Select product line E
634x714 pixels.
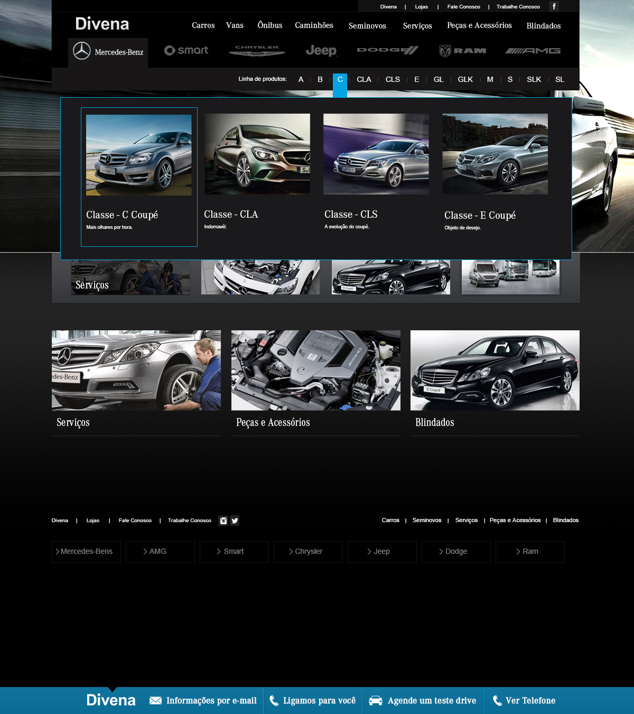click(417, 79)
